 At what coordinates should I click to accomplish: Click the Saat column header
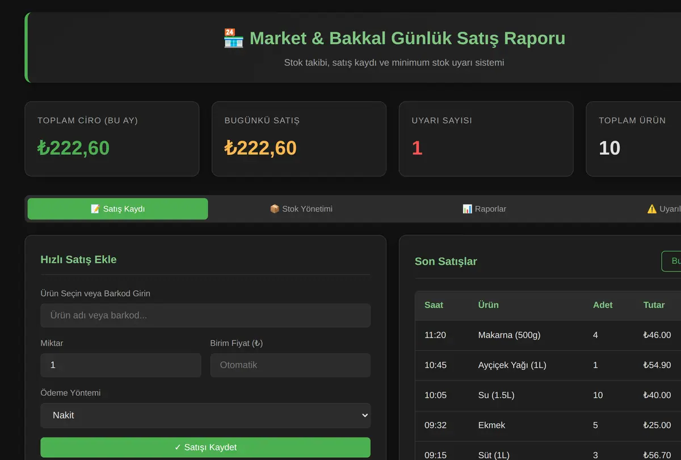(434, 305)
